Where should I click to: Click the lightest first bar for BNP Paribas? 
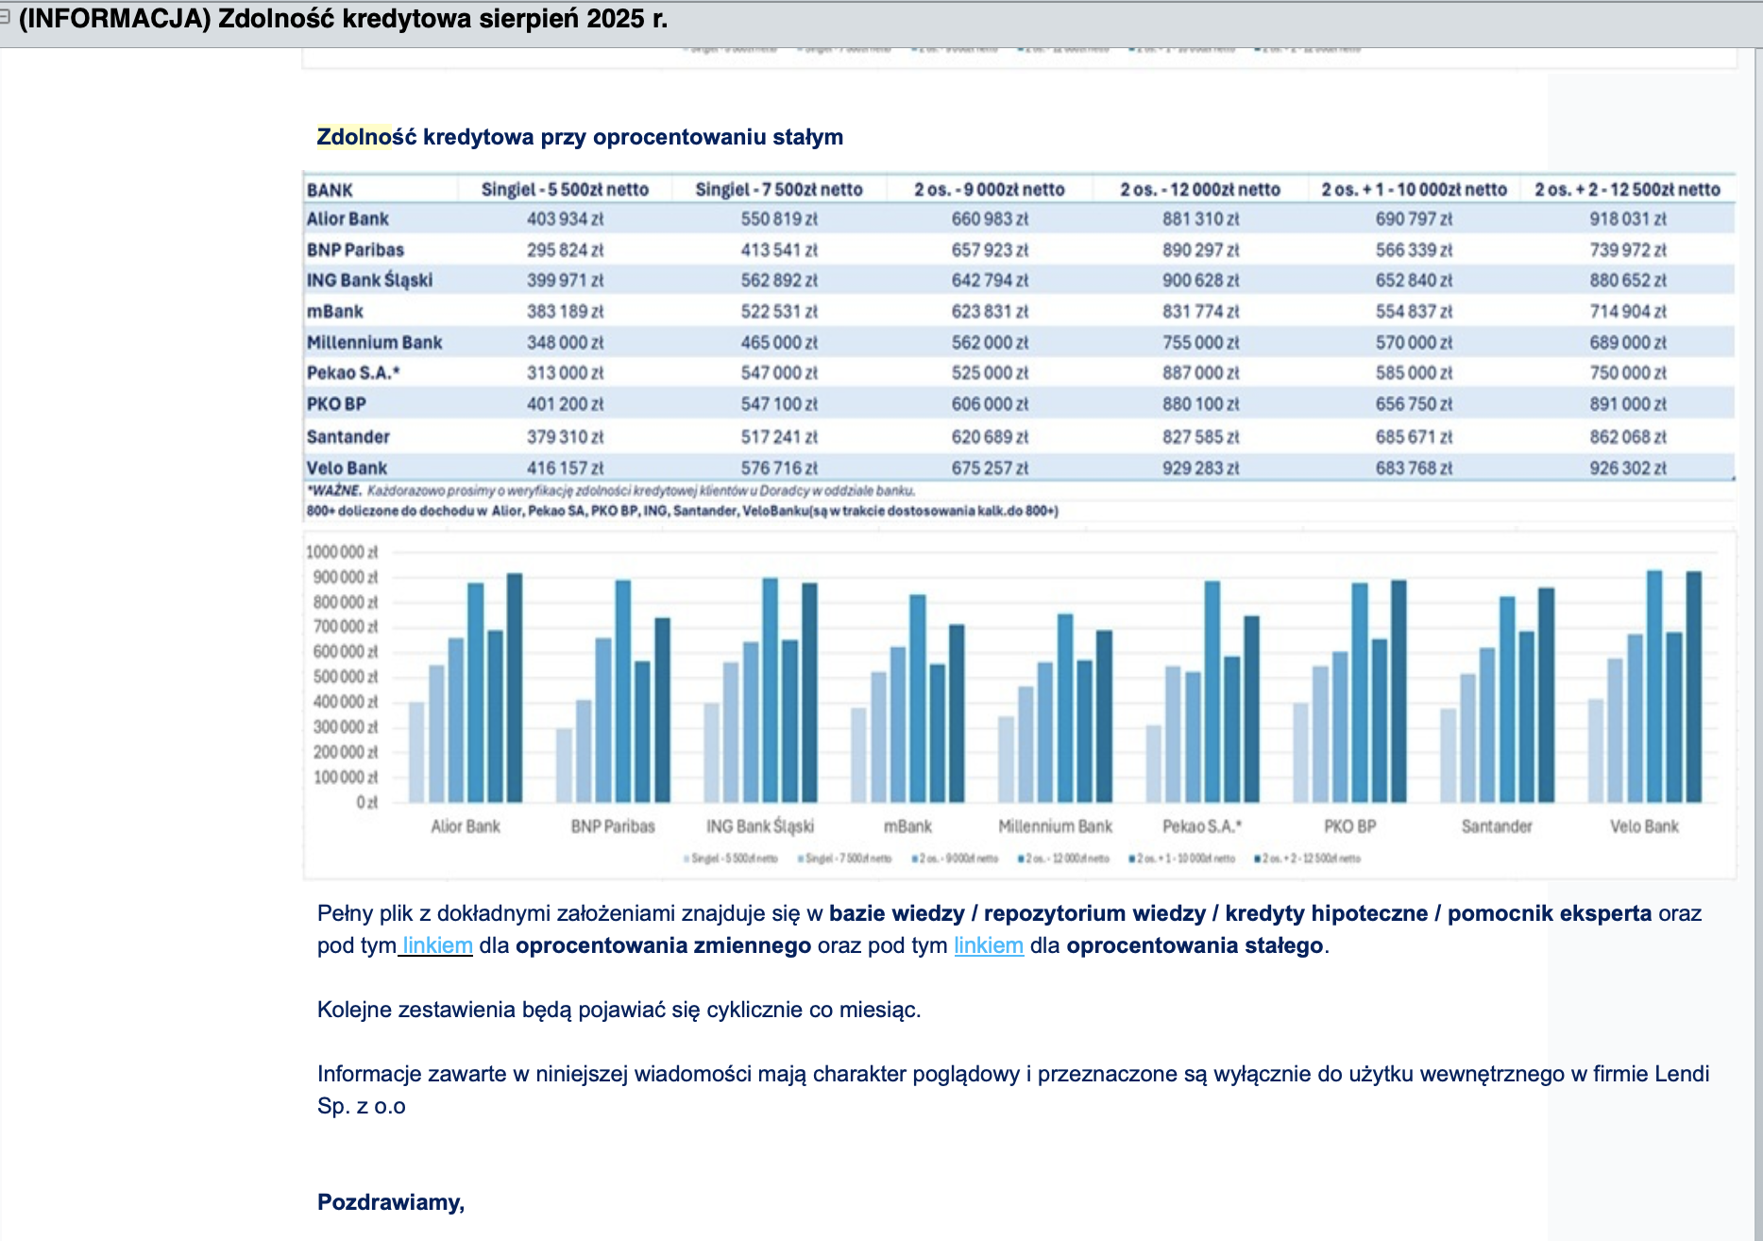coord(564,765)
